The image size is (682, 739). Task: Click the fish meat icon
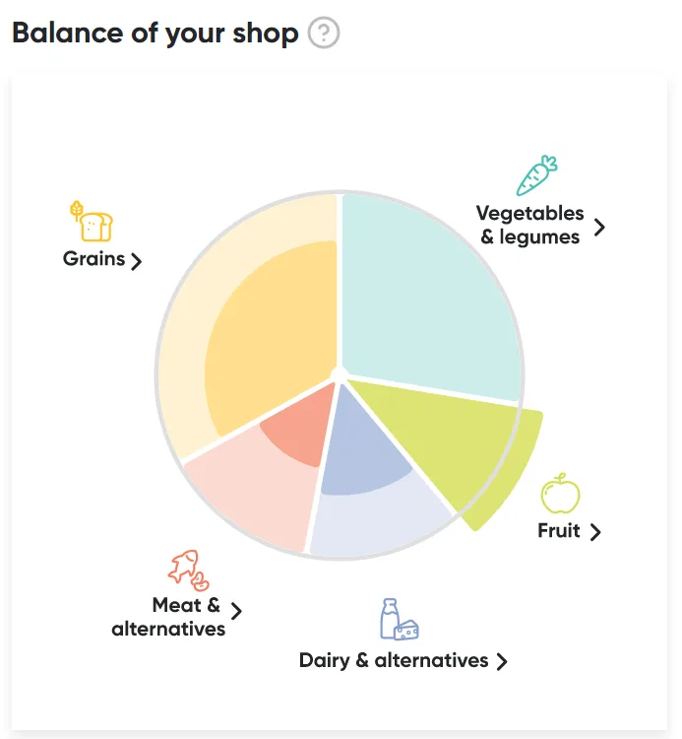[x=188, y=570]
